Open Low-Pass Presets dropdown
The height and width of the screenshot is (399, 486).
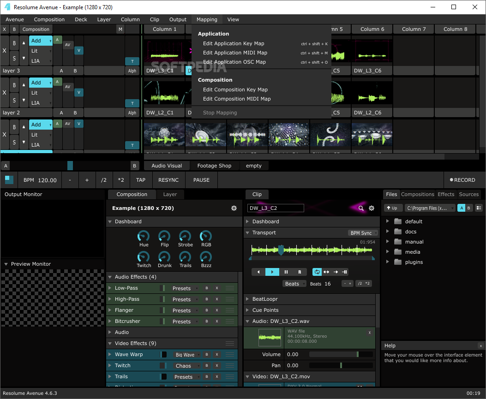click(x=185, y=288)
